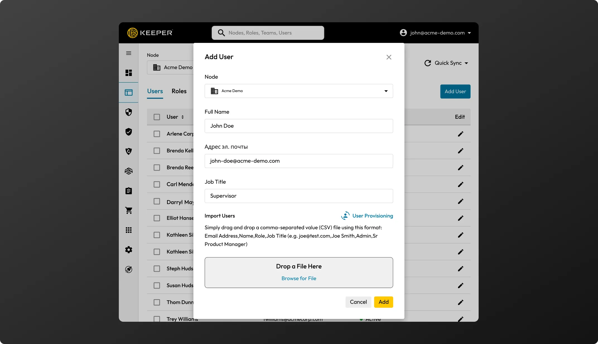The width and height of the screenshot is (598, 344).
Task: Toggle checkbox next to Brenda Kell
Action: [156, 151]
